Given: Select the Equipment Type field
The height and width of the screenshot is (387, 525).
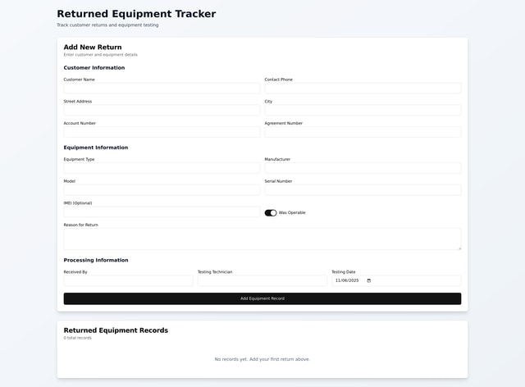Looking at the screenshot, I should (162, 167).
